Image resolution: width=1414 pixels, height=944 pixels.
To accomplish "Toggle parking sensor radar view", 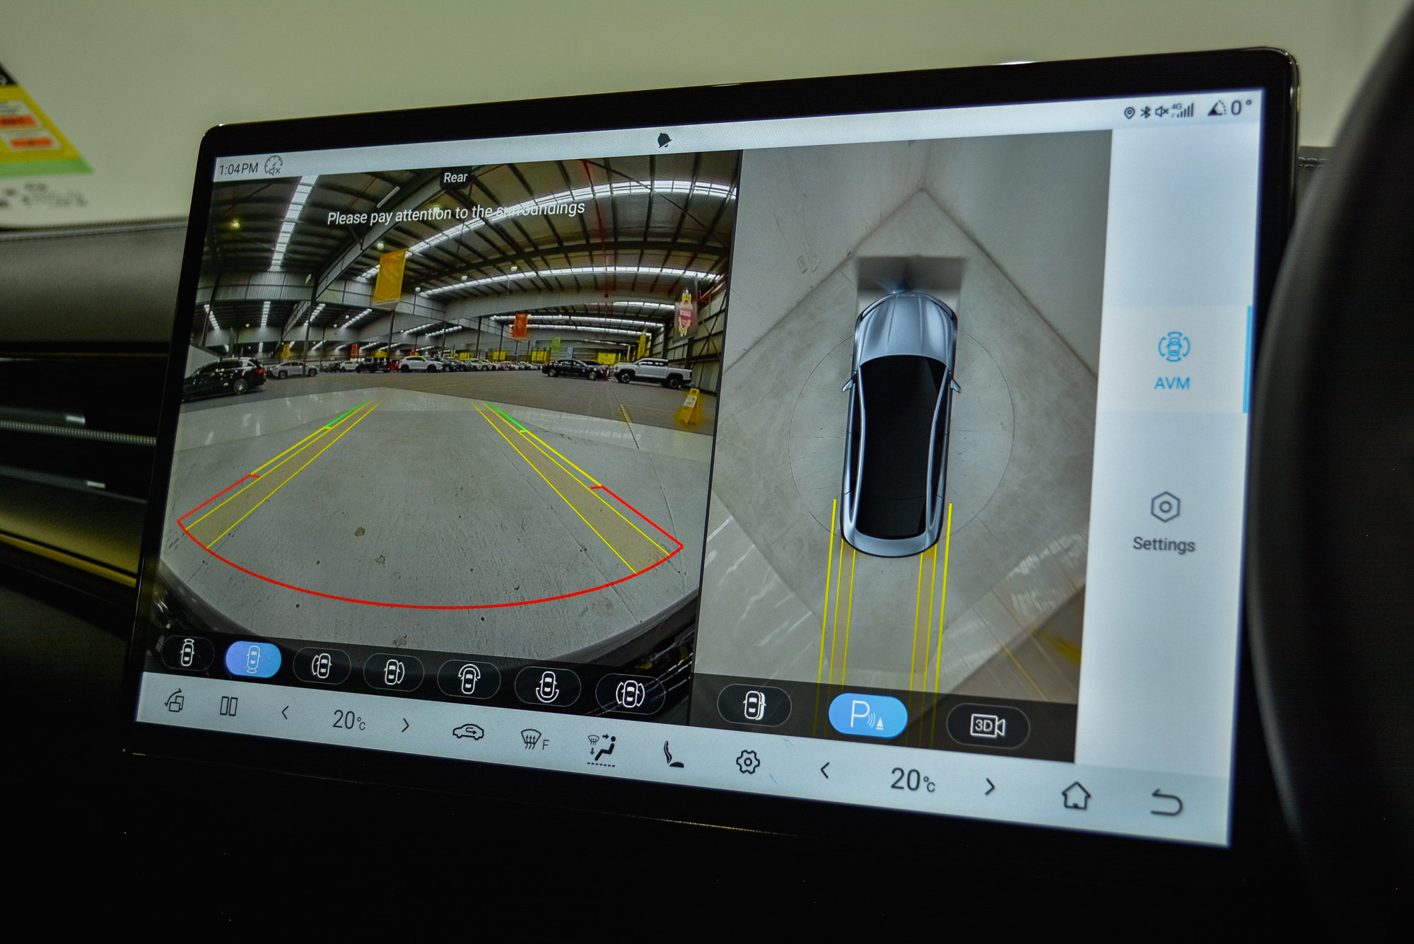I will pyautogui.click(x=867, y=716).
